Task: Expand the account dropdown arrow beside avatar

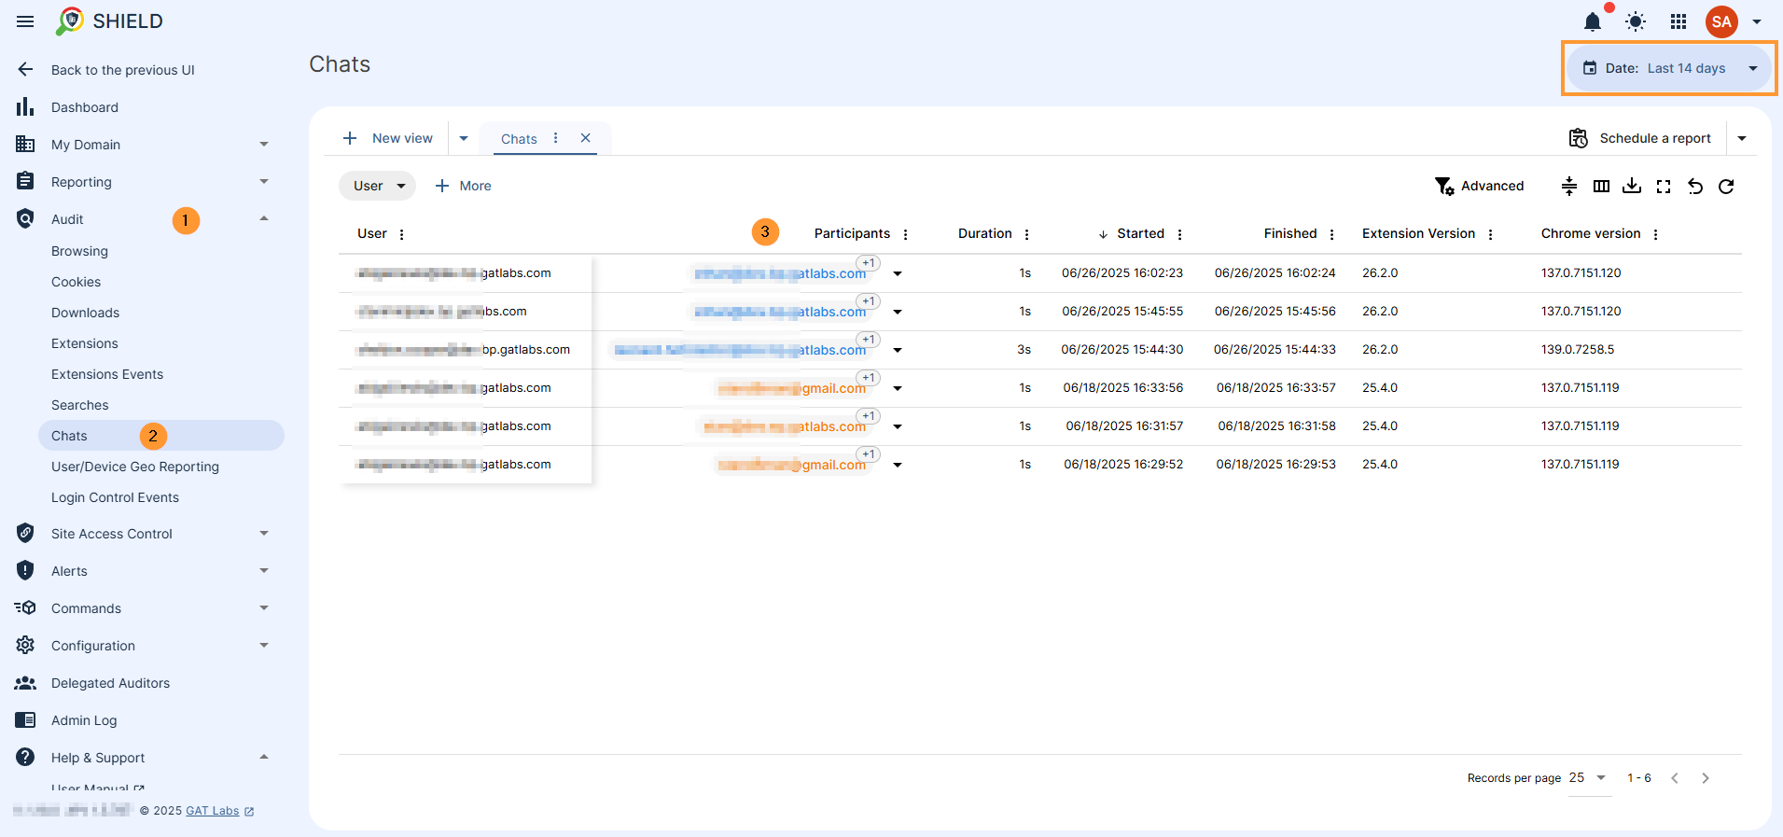Action: click(1757, 21)
